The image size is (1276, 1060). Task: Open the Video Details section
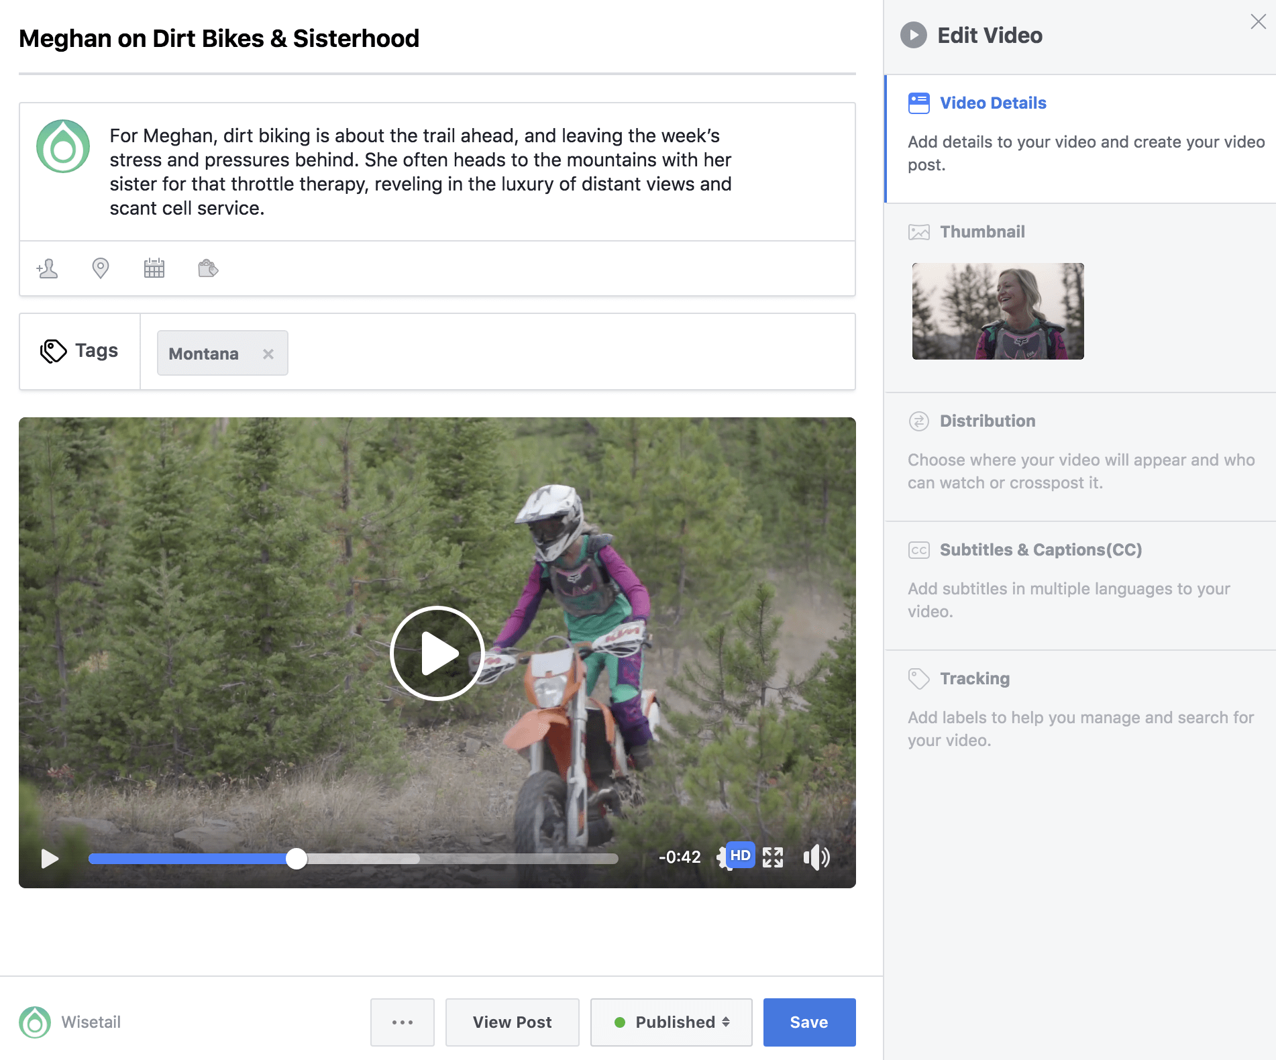pyautogui.click(x=992, y=103)
